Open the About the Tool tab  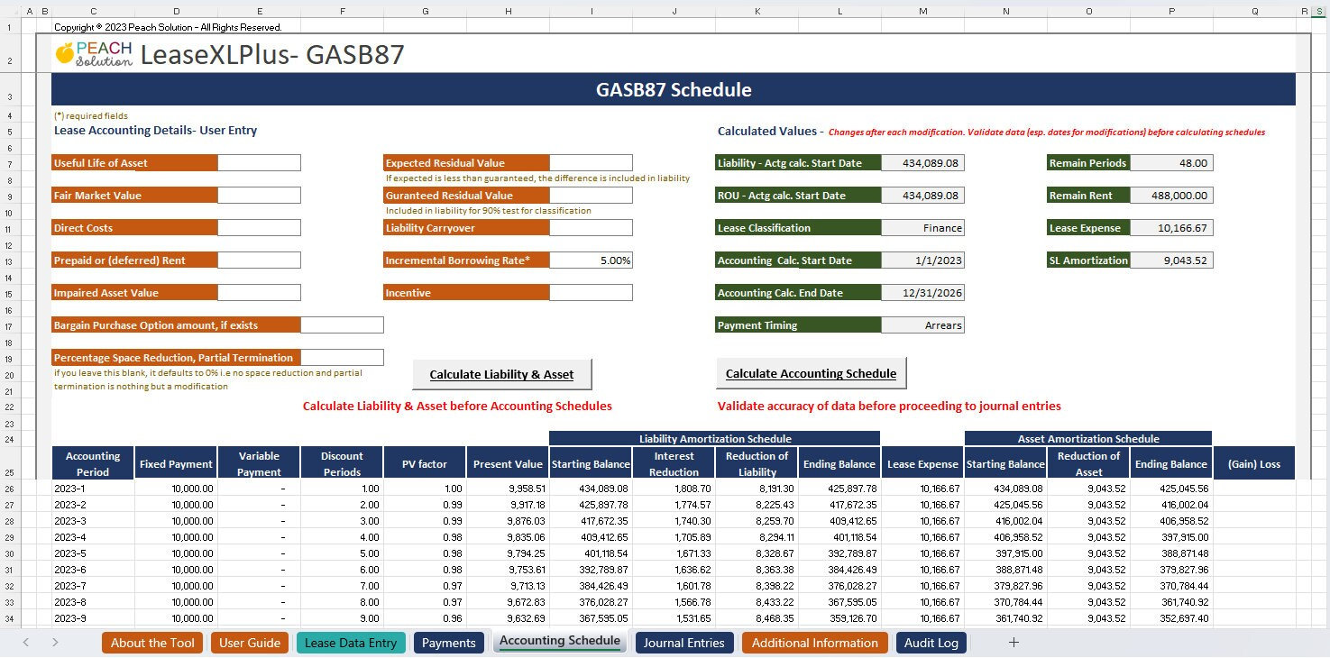click(152, 643)
